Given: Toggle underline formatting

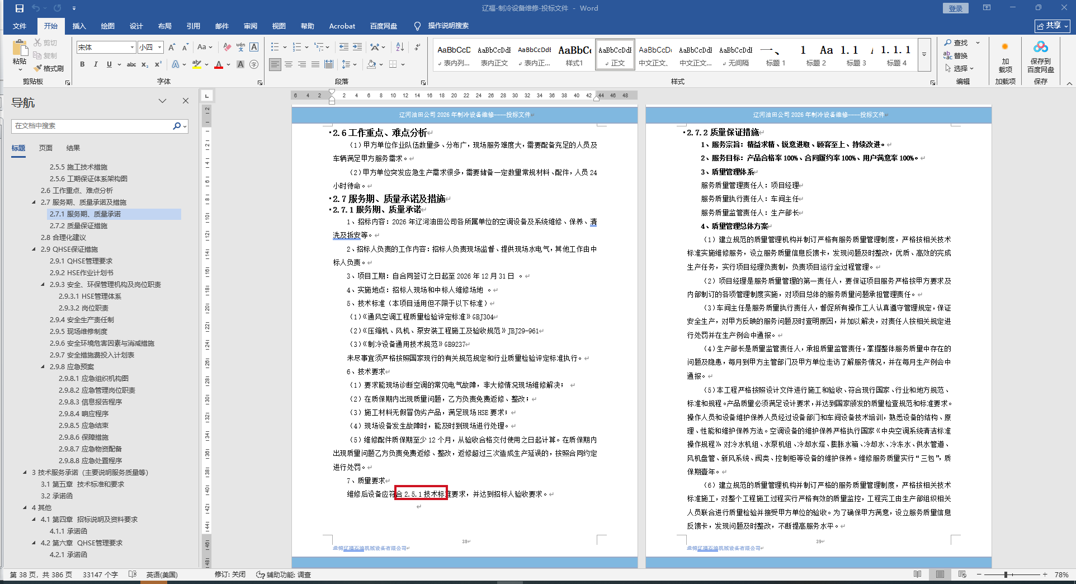Looking at the screenshot, I should click(x=109, y=64).
